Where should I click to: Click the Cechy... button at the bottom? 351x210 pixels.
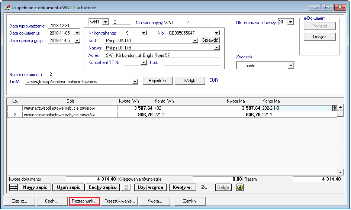coord(52,201)
